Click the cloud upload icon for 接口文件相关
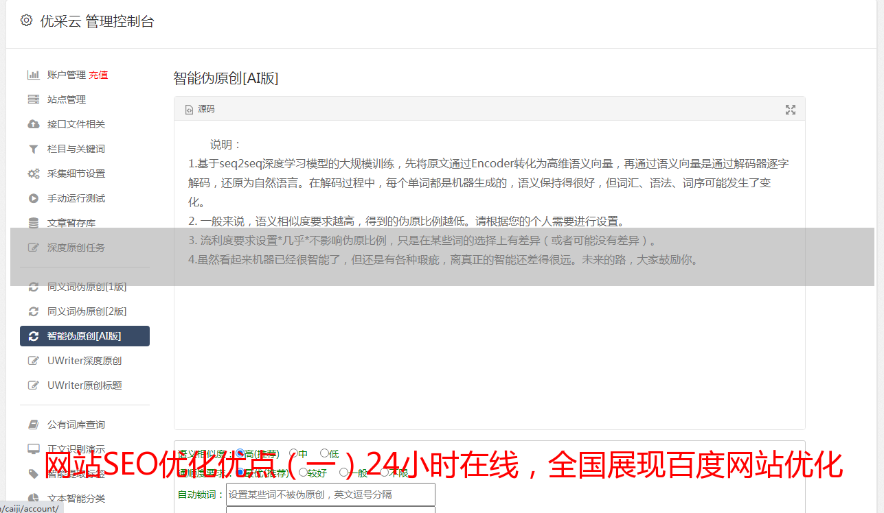884x513 pixels. tap(33, 124)
